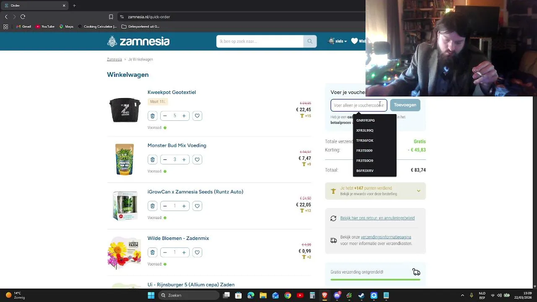Click the Monster Bud Mix product image

tap(125, 159)
